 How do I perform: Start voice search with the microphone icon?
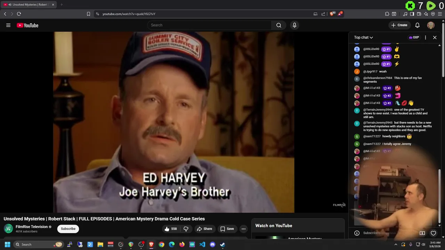294,25
